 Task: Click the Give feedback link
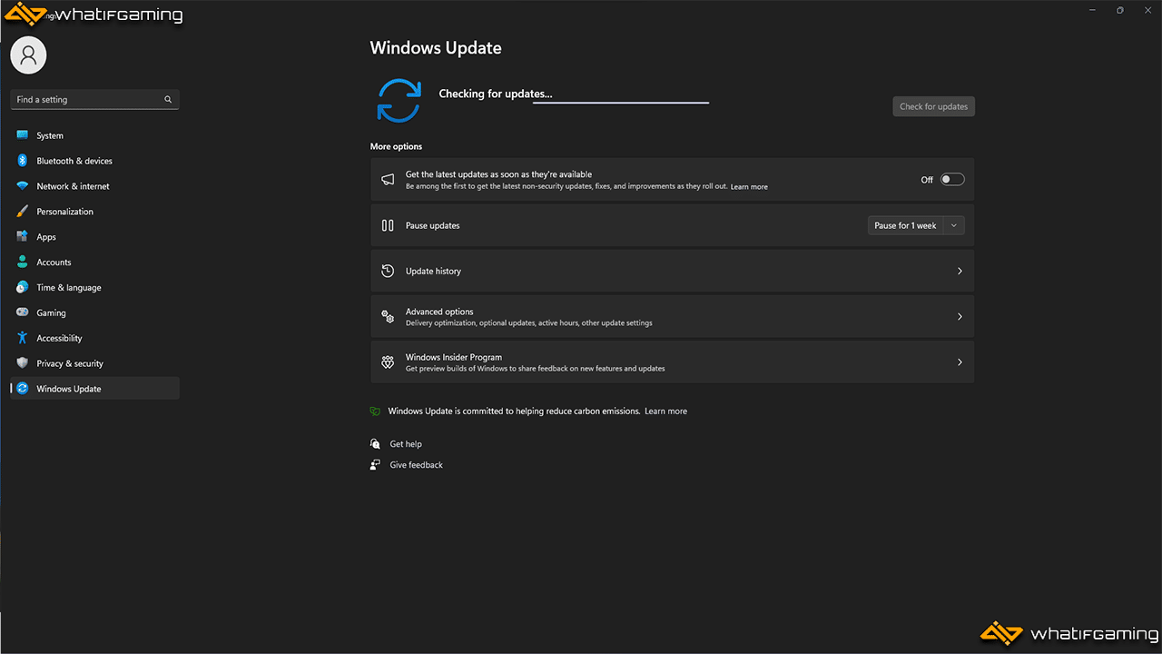coord(417,465)
